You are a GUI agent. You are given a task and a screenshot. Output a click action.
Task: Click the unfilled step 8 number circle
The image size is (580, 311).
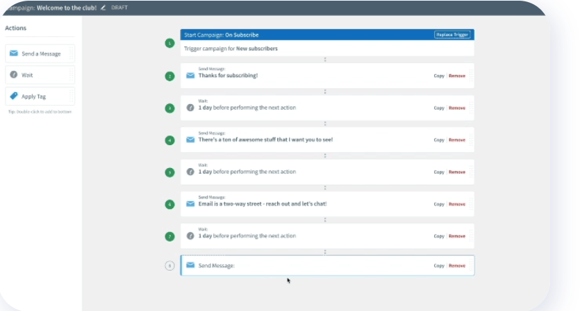169,265
